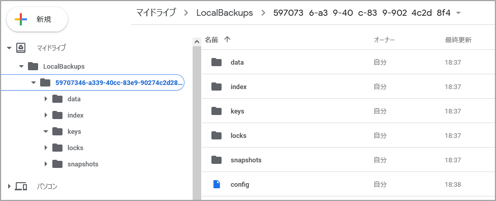The image size is (496, 201).
Task: Click the 18:37 timestamp of snapshots row
Action: click(453, 160)
